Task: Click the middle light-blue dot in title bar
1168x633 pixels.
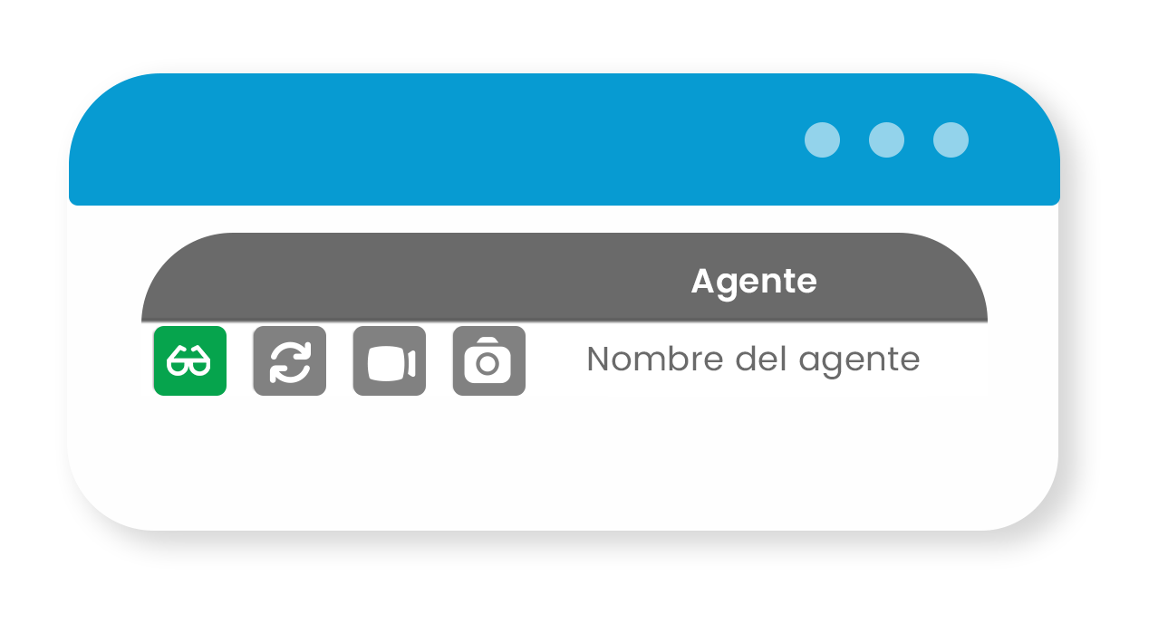Action: click(x=886, y=139)
